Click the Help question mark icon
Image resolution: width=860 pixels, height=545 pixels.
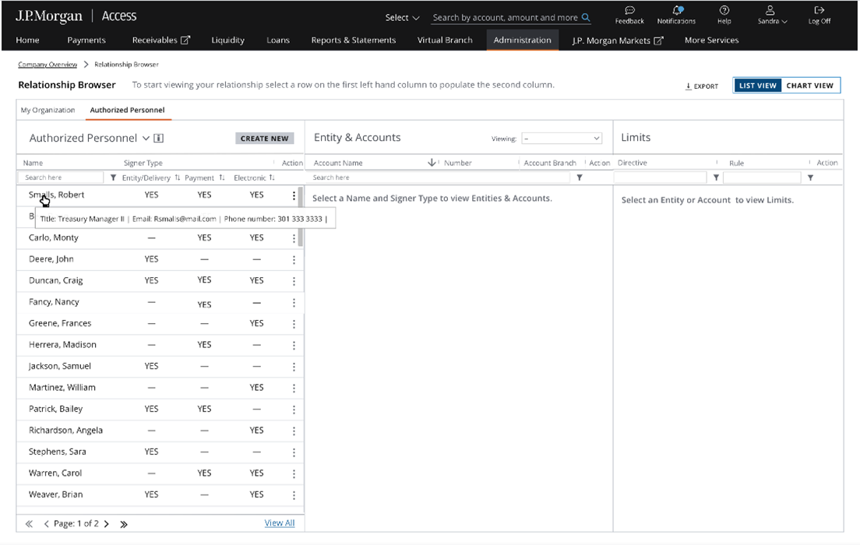pyautogui.click(x=724, y=11)
